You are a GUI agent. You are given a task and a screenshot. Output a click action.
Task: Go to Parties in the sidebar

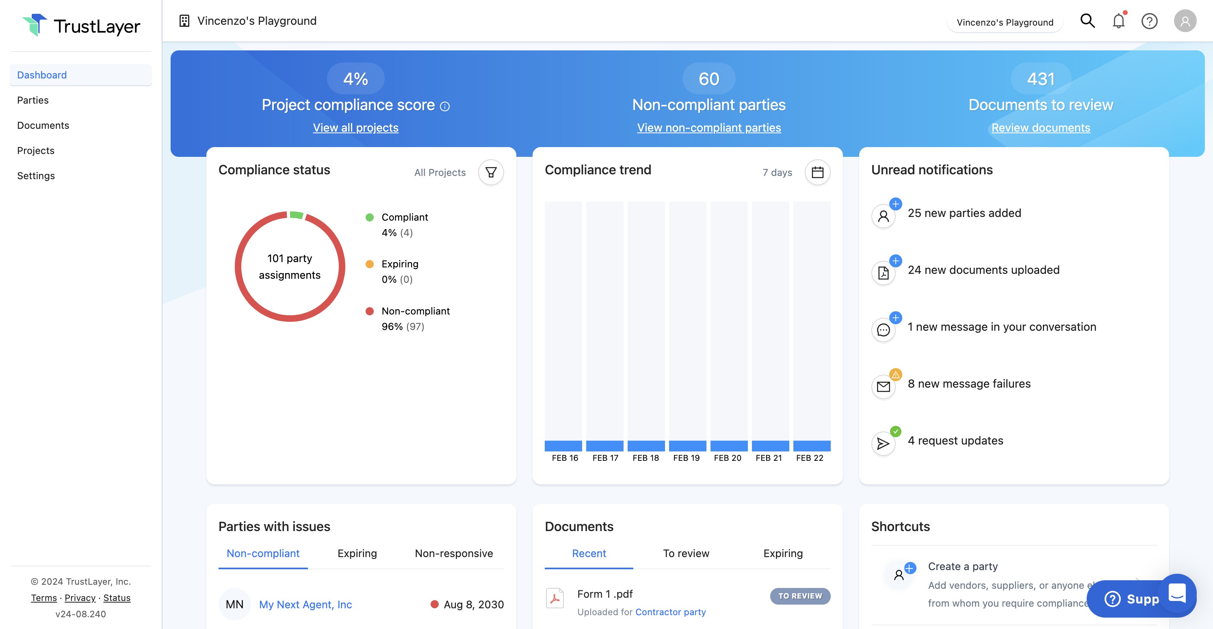(x=33, y=100)
